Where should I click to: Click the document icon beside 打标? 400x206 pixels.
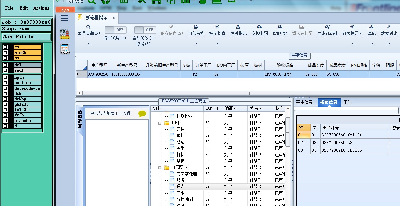point(172,154)
